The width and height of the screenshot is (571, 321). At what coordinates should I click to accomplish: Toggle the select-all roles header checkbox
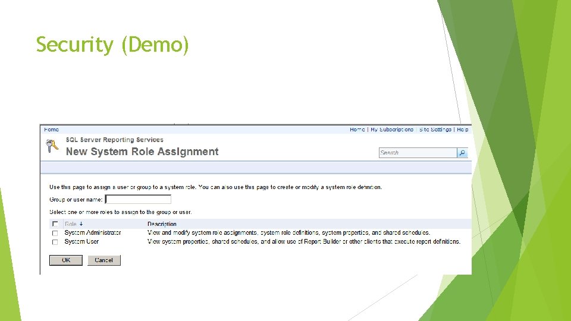55,224
